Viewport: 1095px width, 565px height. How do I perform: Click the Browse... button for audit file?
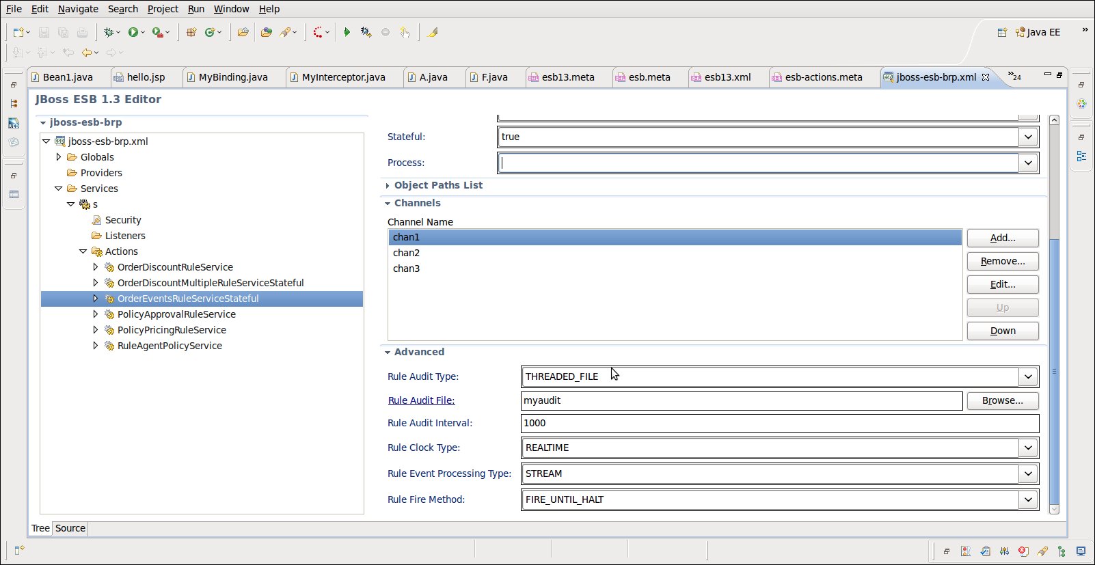click(1003, 400)
